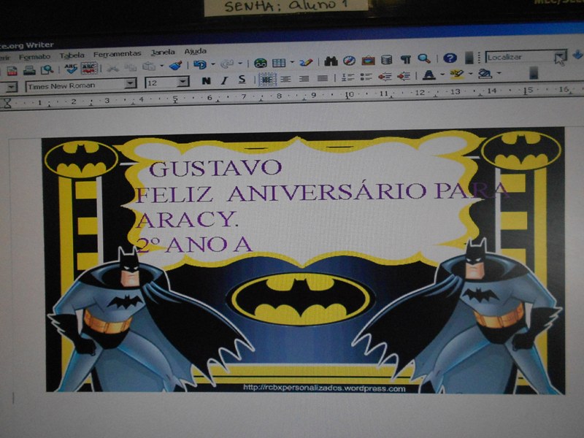Apply Background Color bucket icon
Screen dimensions: 584x438
pyautogui.click(x=485, y=74)
